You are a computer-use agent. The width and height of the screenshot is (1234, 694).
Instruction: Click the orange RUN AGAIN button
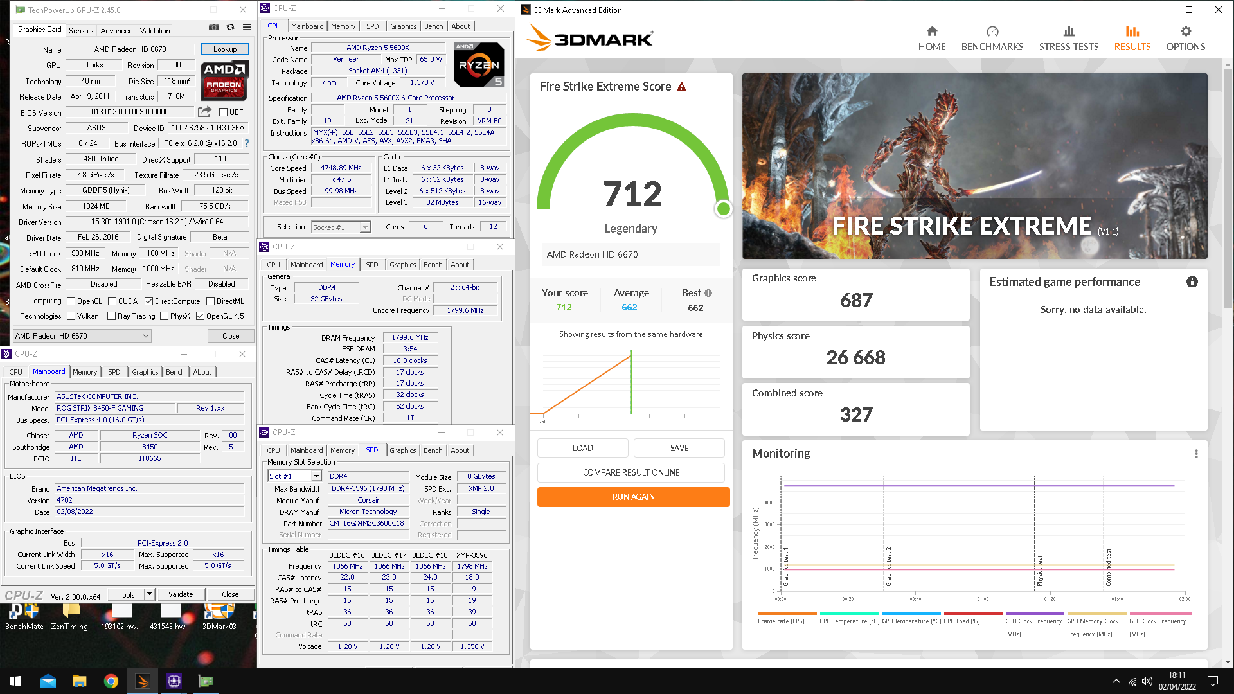pos(633,497)
